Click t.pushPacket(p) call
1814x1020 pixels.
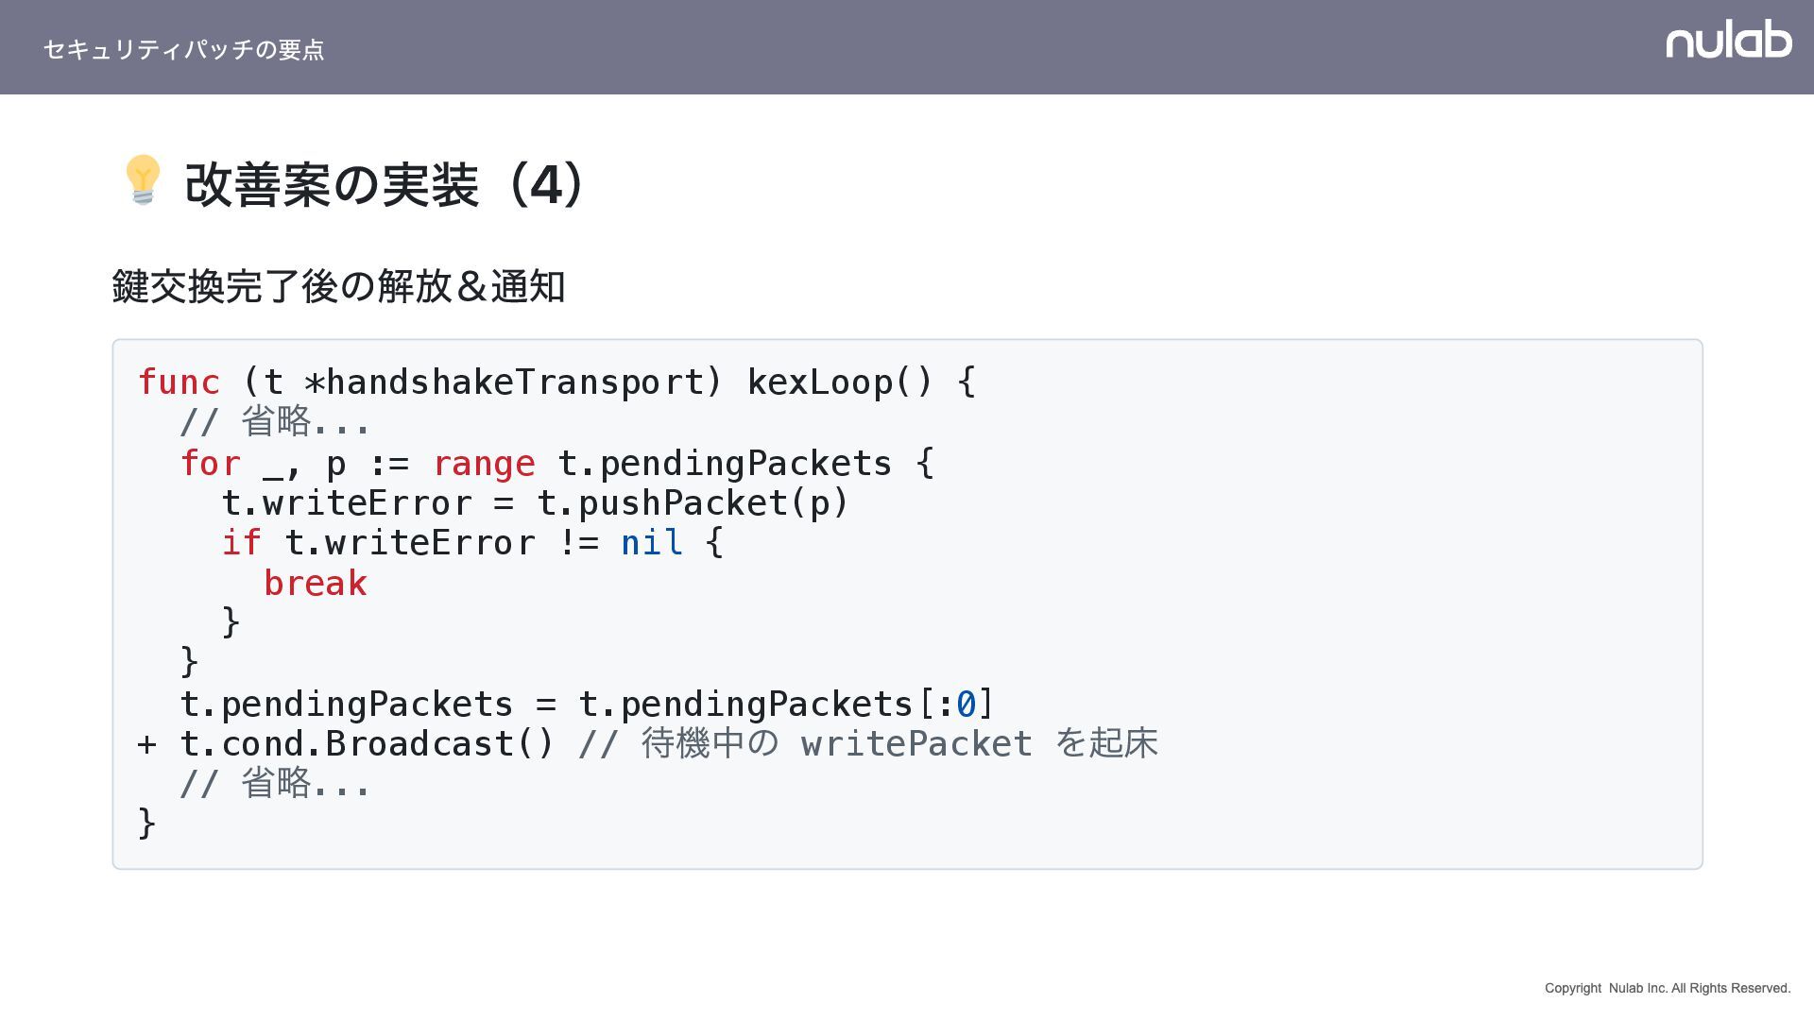point(693,503)
